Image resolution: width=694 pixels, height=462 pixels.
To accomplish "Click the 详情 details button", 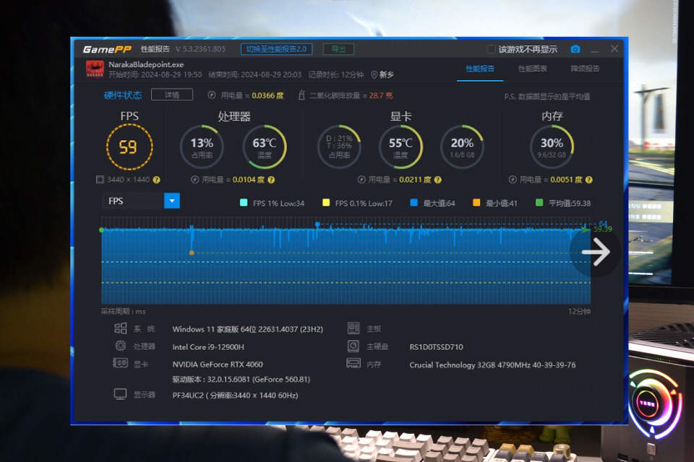I will pos(172,95).
